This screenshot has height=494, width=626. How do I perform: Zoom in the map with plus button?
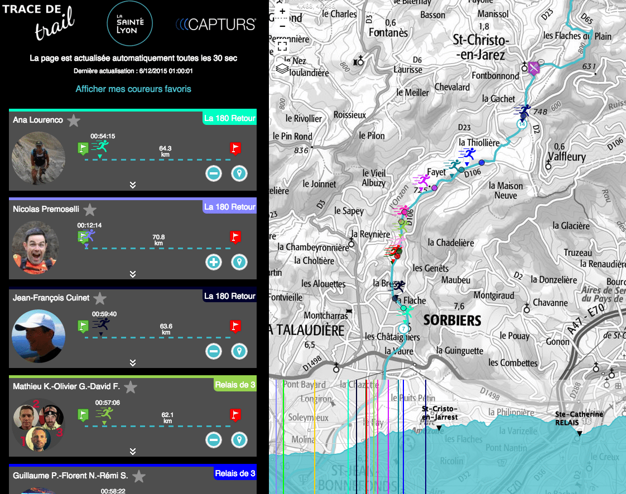pos(282,11)
